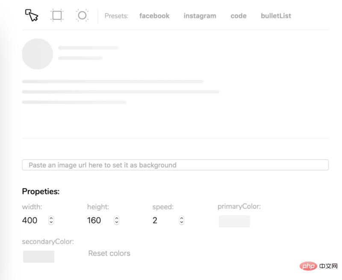Load the code preset
The height and width of the screenshot is (280, 342).
coord(238,16)
